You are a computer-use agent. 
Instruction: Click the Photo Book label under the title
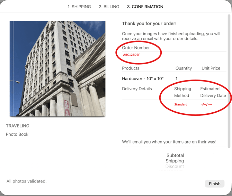coord(17,134)
